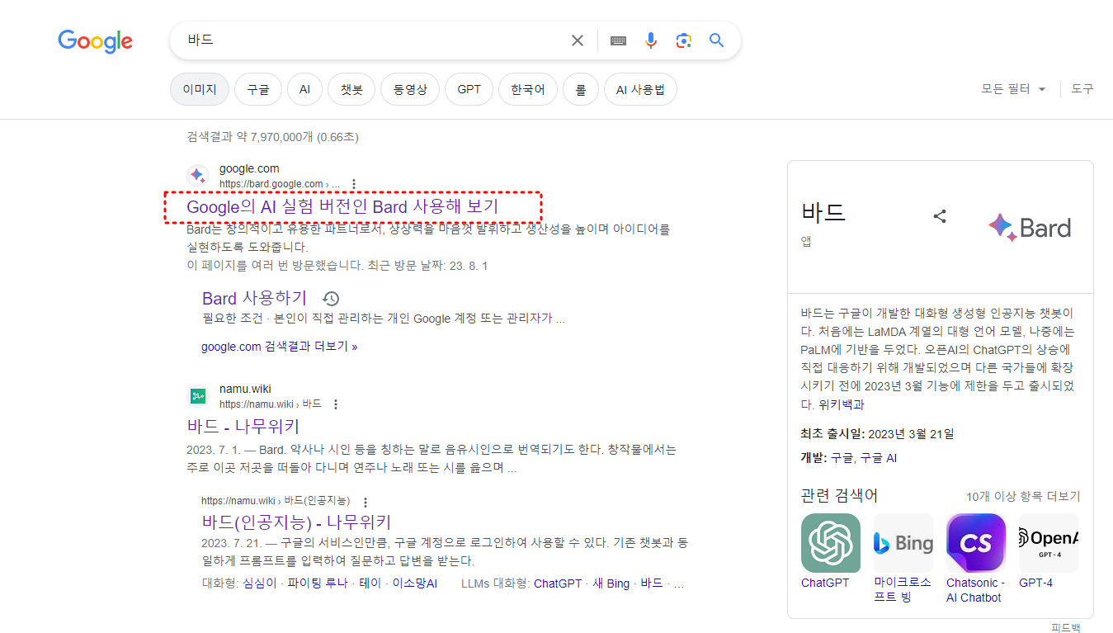The image size is (1113, 633).
Task: Open the 위키백과 source link
Action: (842, 405)
